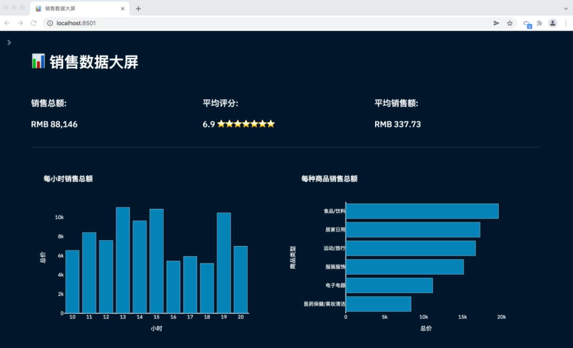Click the 食品/饮料 bar
Viewport: 573px width, 348px height.
coord(422,211)
